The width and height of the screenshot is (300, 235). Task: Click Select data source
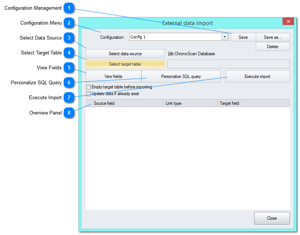125,53
